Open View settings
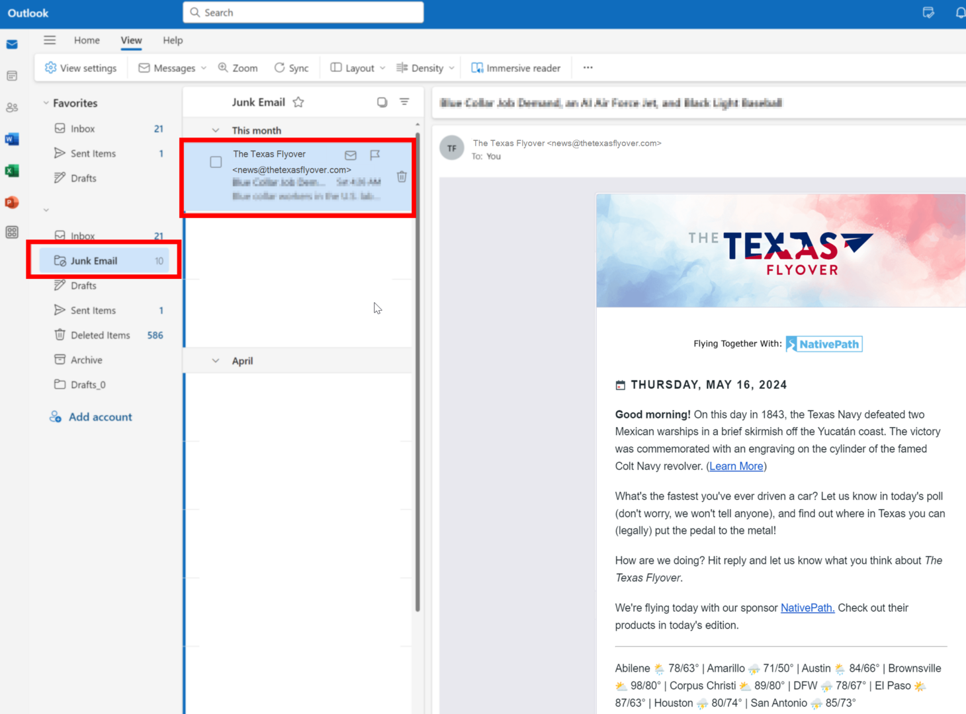The width and height of the screenshot is (966, 714). [x=81, y=68]
